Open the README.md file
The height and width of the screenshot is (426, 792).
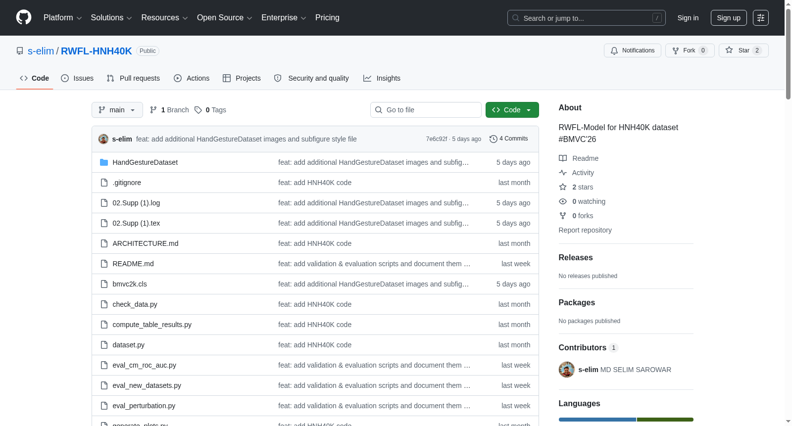coord(133,264)
